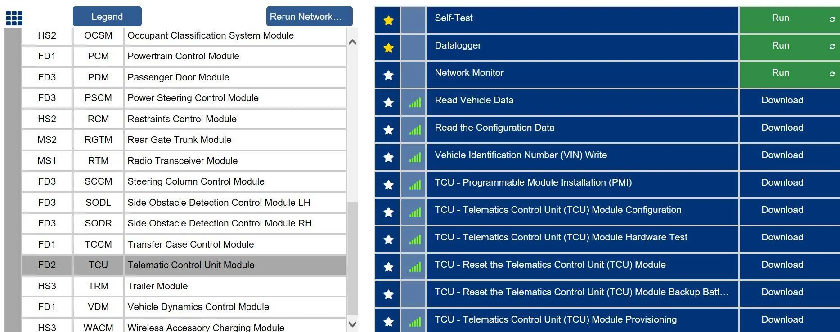Click the scroll-up chevron above the module list
This screenshot has height=332, width=840.
tap(352, 41)
